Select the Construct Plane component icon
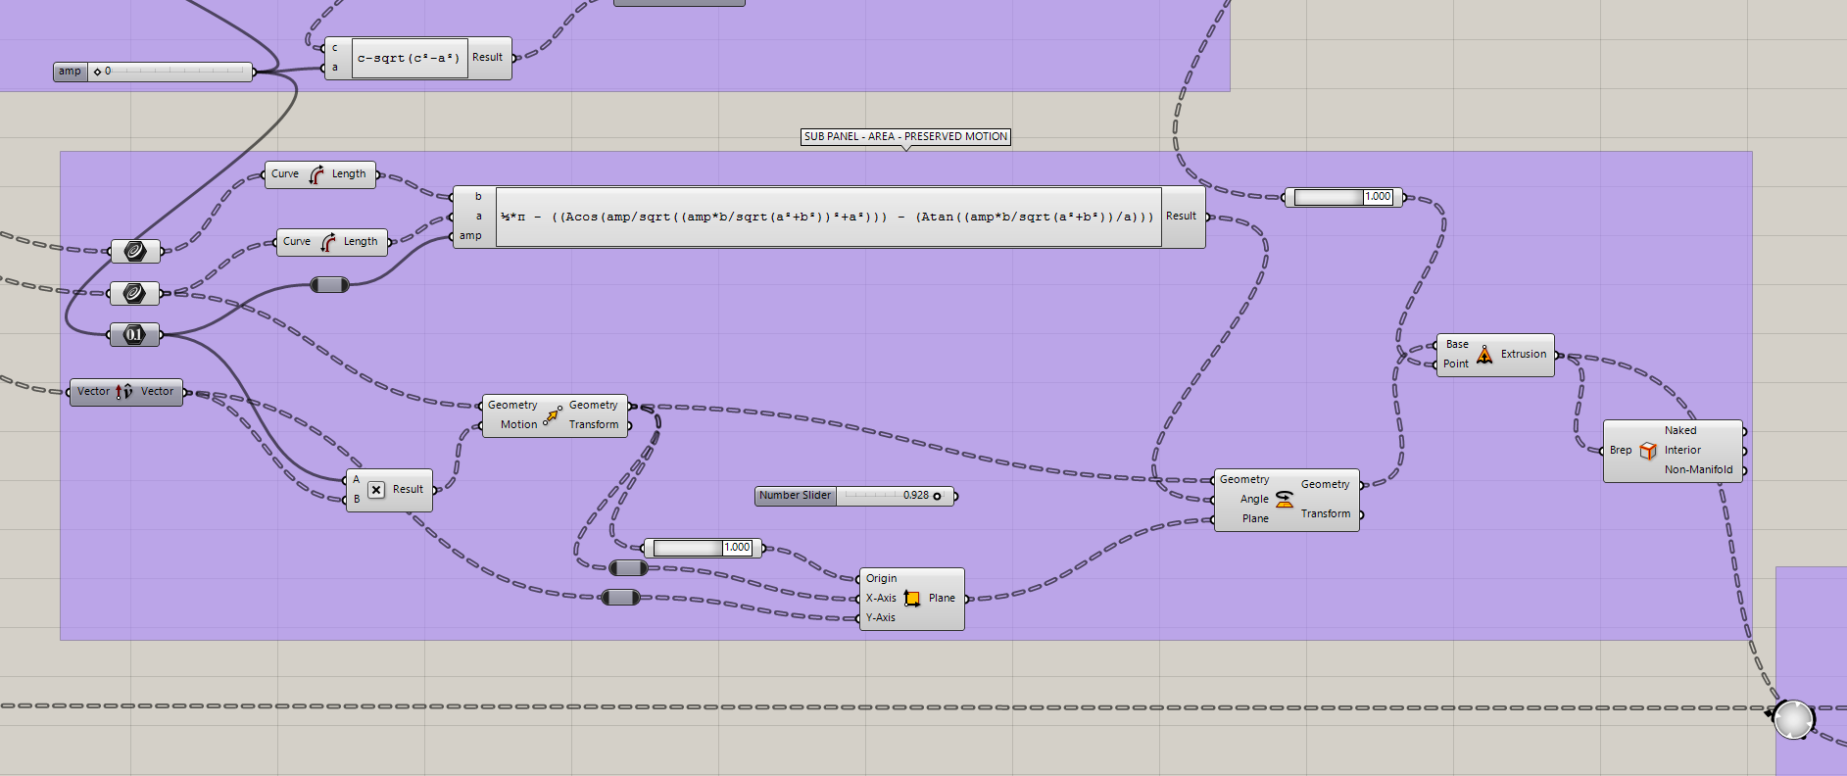 [x=912, y=599]
